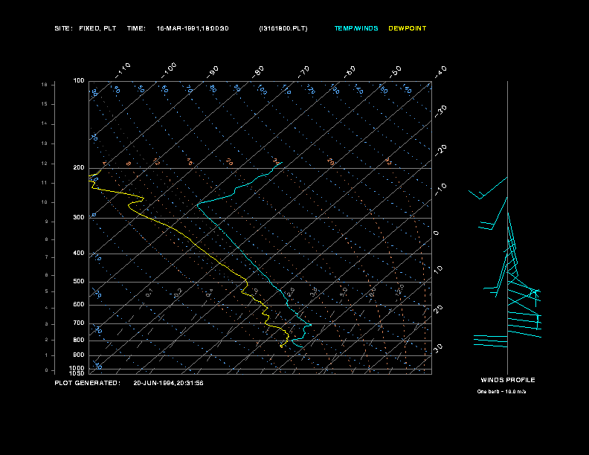This screenshot has width=589, height=455.
Task: Click the yellow "DEWPOINT" legend label
Action: click(408, 28)
